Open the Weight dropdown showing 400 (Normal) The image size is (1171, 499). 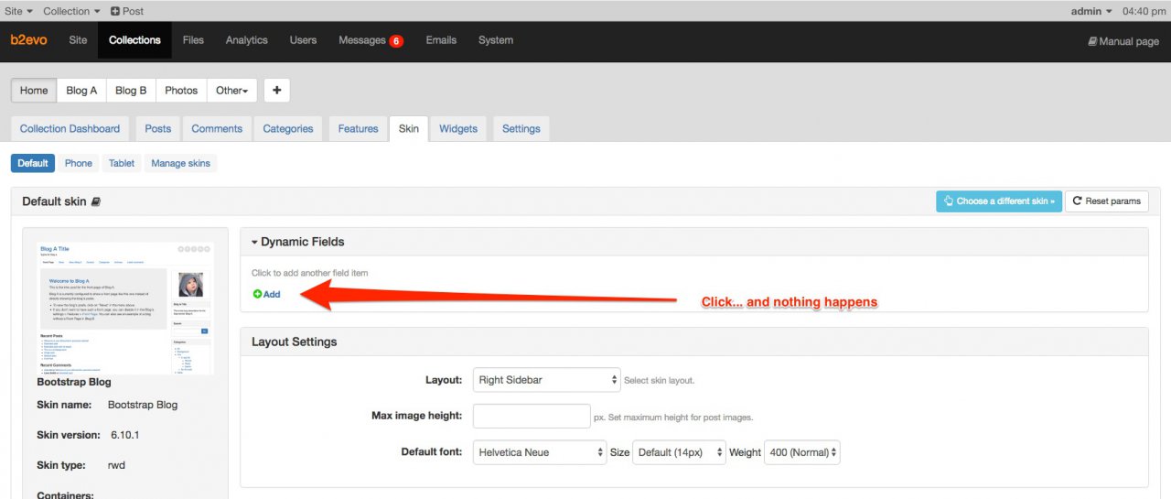[x=802, y=452]
